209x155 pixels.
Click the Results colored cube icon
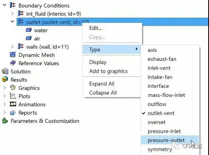tap(5, 79)
